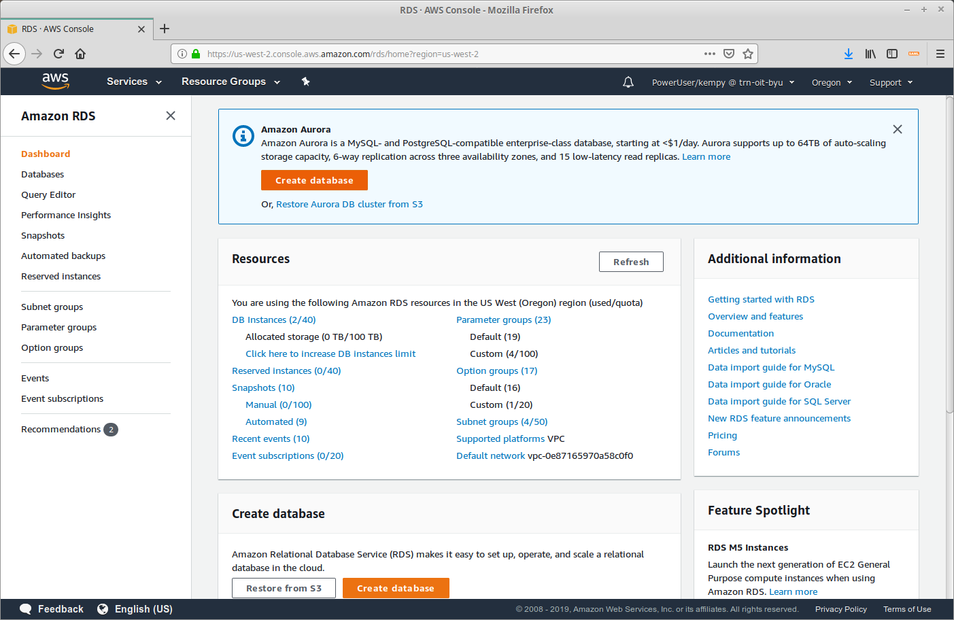The width and height of the screenshot is (954, 620).
Task: Open Data import guide for Oracle
Action: point(769,385)
